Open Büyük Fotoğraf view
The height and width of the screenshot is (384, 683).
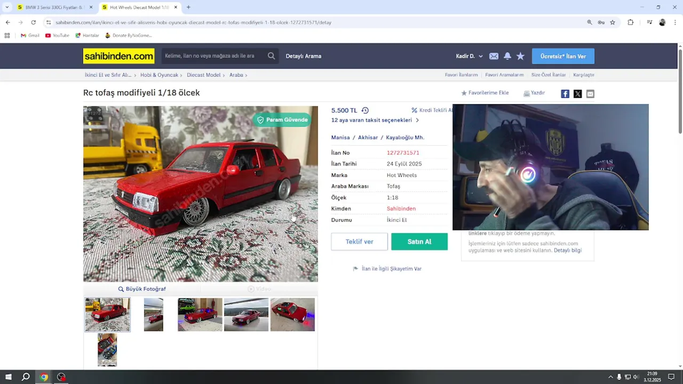[x=142, y=289]
